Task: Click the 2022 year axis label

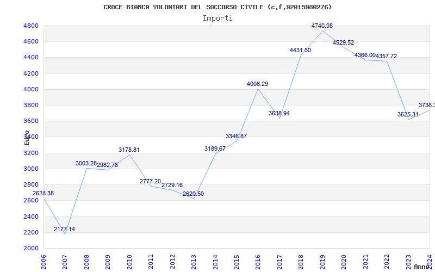Action: [x=387, y=263]
